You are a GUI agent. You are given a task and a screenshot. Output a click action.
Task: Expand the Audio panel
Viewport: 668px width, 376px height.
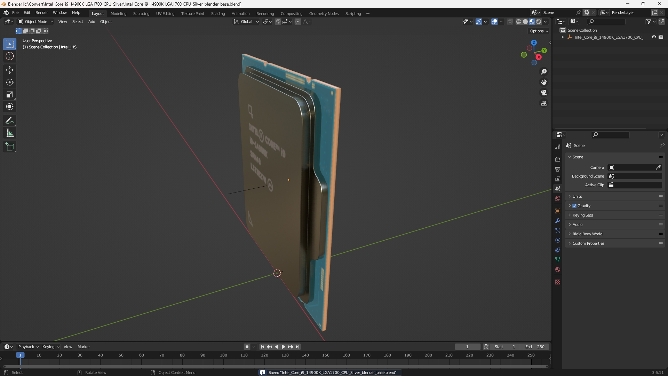(615, 225)
